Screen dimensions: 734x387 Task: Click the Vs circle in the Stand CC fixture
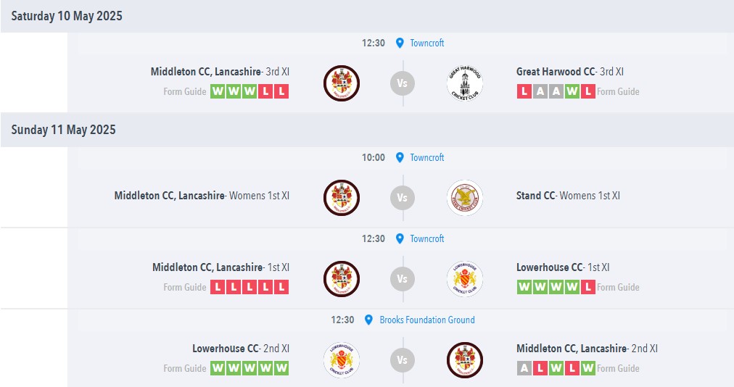click(403, 197)
